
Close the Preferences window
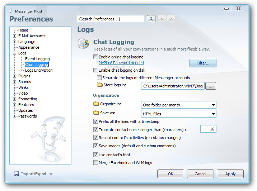[x=238, y=8]
